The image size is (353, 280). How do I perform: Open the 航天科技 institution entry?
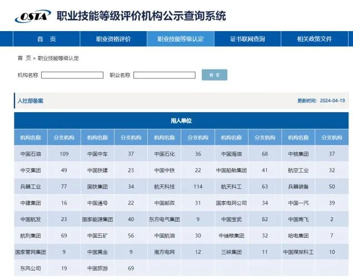click(165, 187)
